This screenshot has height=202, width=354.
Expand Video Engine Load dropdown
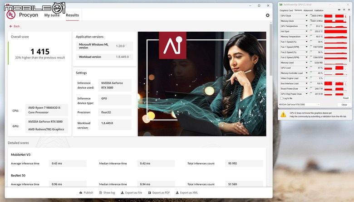(306, 78)
